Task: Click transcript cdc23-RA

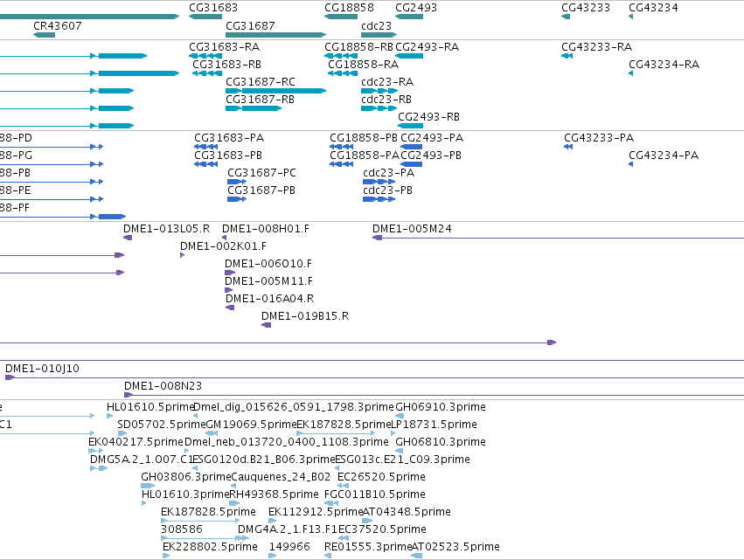Action: [x=387, y=82]
